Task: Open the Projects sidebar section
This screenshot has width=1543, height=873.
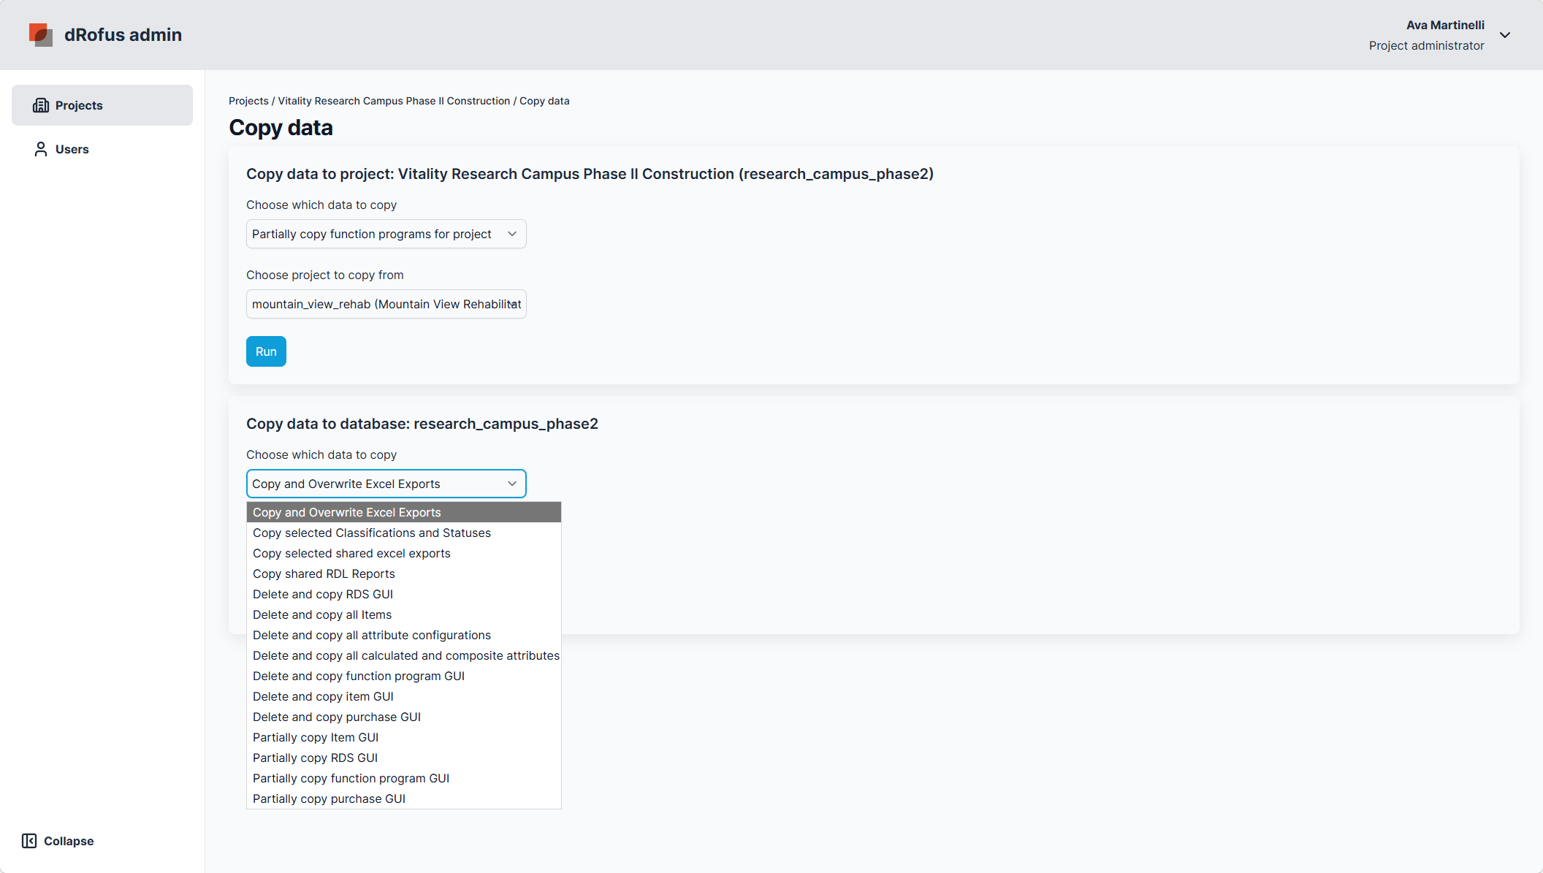Action: (x=102, y=105)
